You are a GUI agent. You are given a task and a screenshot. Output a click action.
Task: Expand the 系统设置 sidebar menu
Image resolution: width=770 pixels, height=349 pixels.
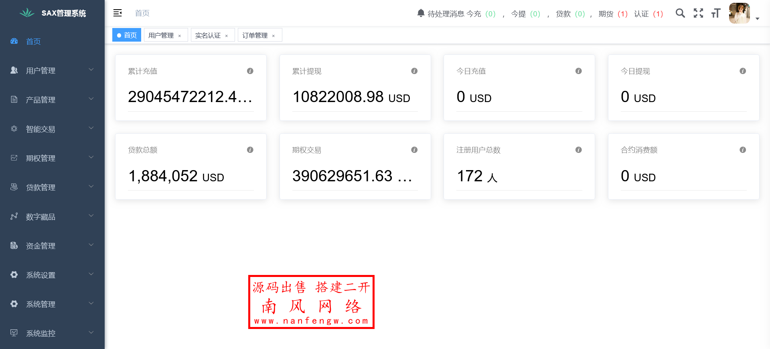click(x=52, y=275)
